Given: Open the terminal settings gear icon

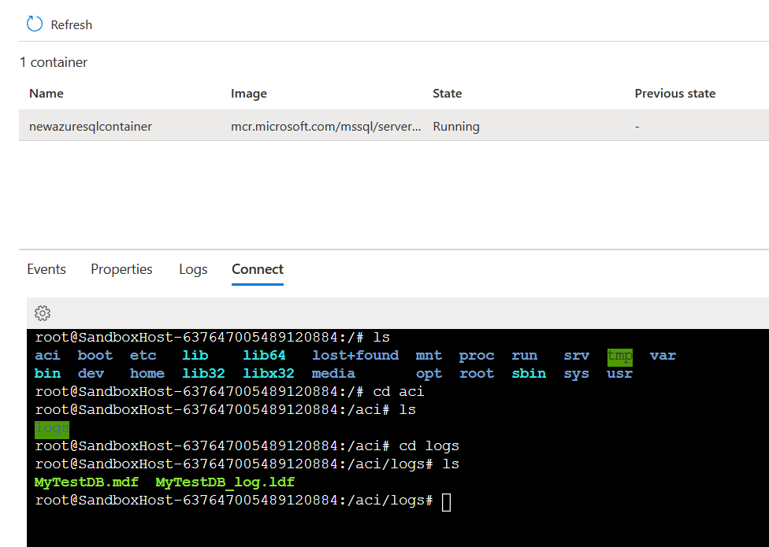Looking at the screenshot, I should tap(42, 312).
